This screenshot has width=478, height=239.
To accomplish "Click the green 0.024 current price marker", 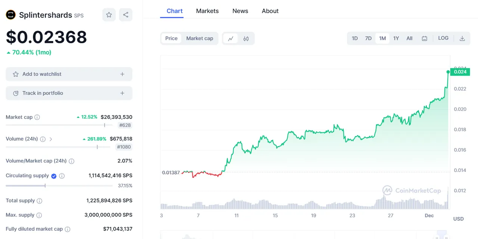I will tap(459, 72).
